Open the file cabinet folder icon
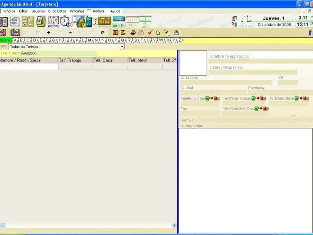This screenshot has height=235, width=313. pyautogui.click(x=41, y=22)
